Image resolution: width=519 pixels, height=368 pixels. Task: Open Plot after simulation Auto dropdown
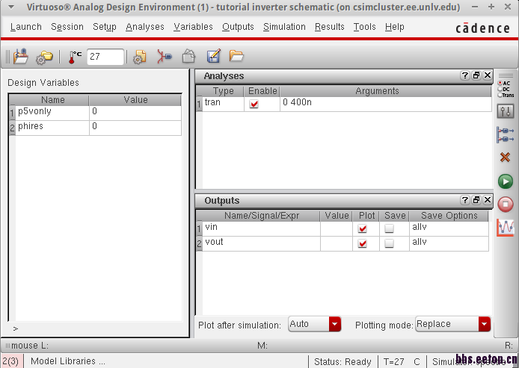click(x=314, y=324)
